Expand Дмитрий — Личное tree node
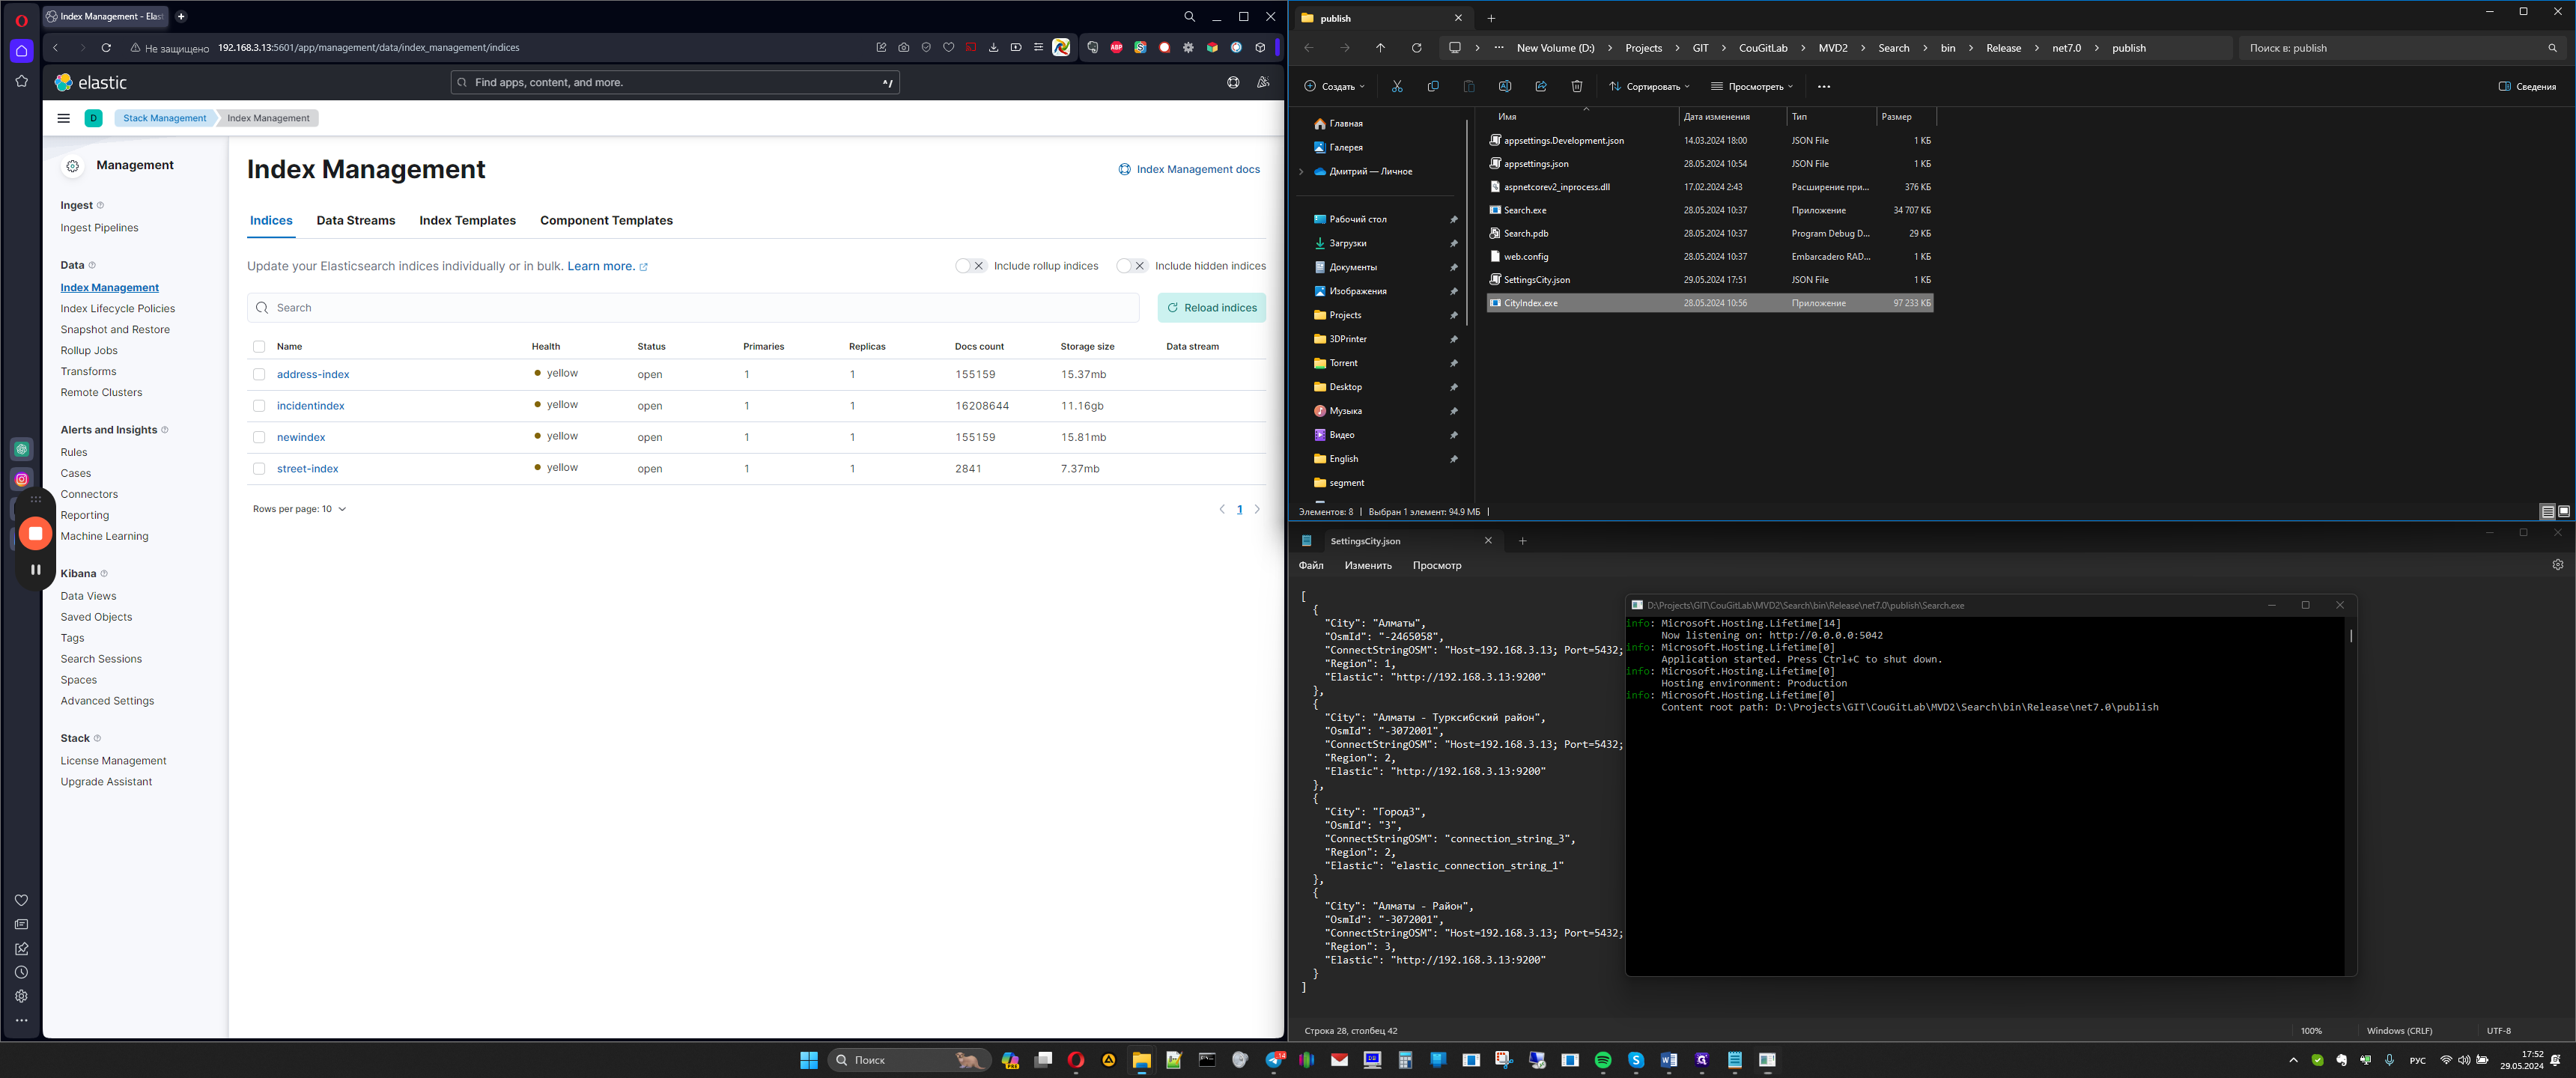2576x1078 pixels. pyautogui.click(x=1301, y=171)
